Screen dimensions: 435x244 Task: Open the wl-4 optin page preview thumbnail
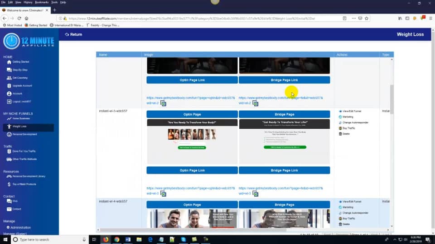tap(192, 219)
